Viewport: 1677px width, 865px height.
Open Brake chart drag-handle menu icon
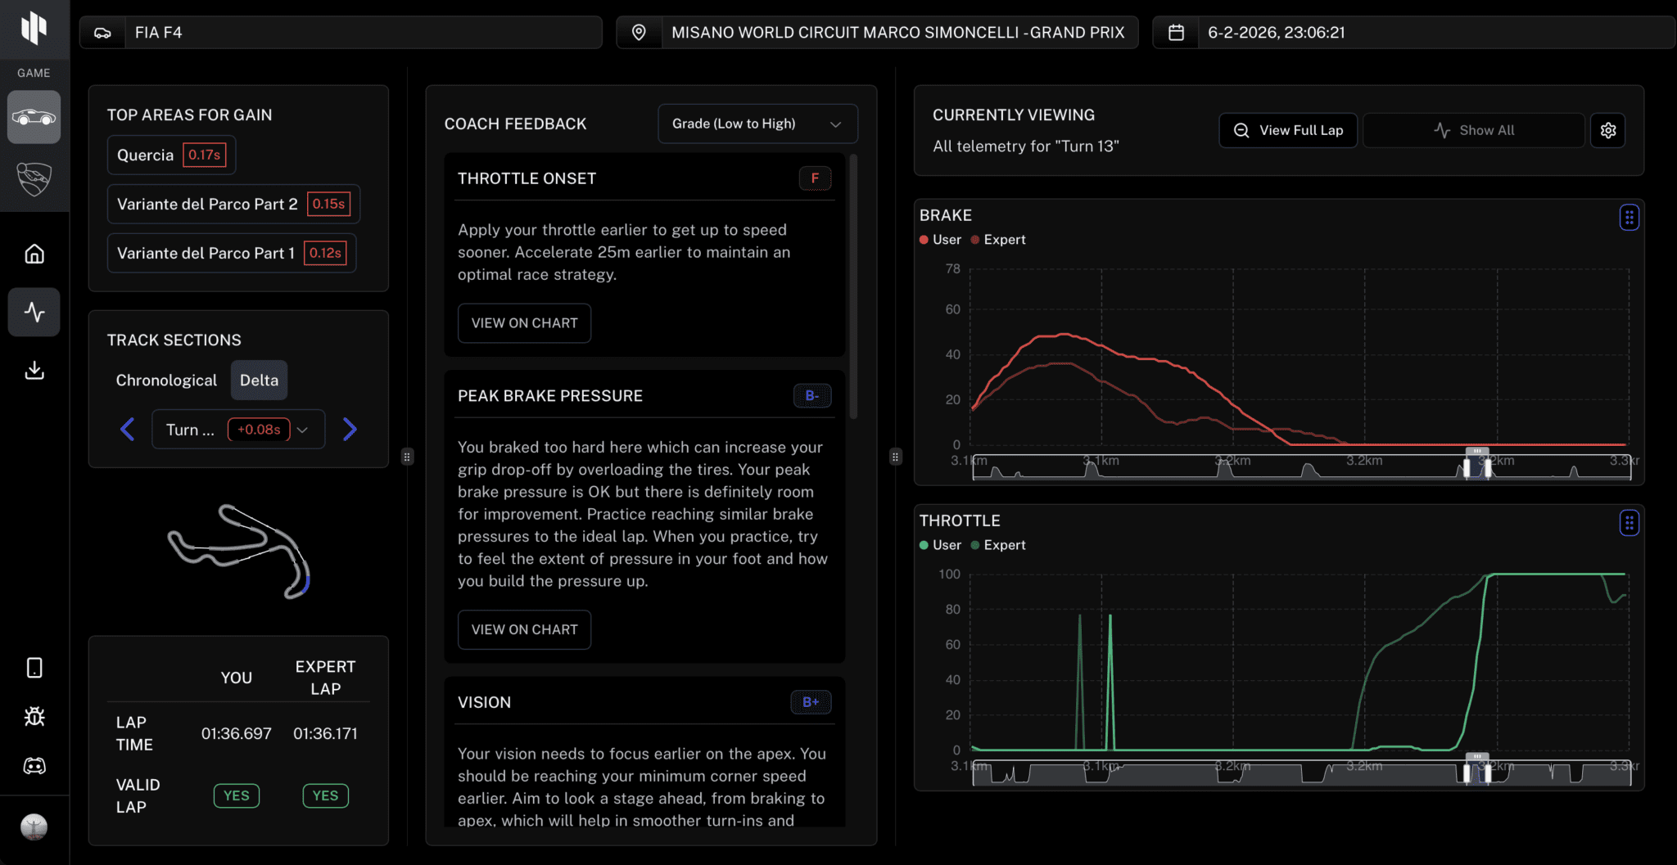click(x=1629, y=218)
